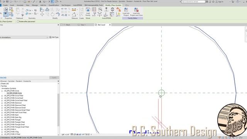Toggle the Properties palette icon
Screen dimensions: 247x139
6,14
